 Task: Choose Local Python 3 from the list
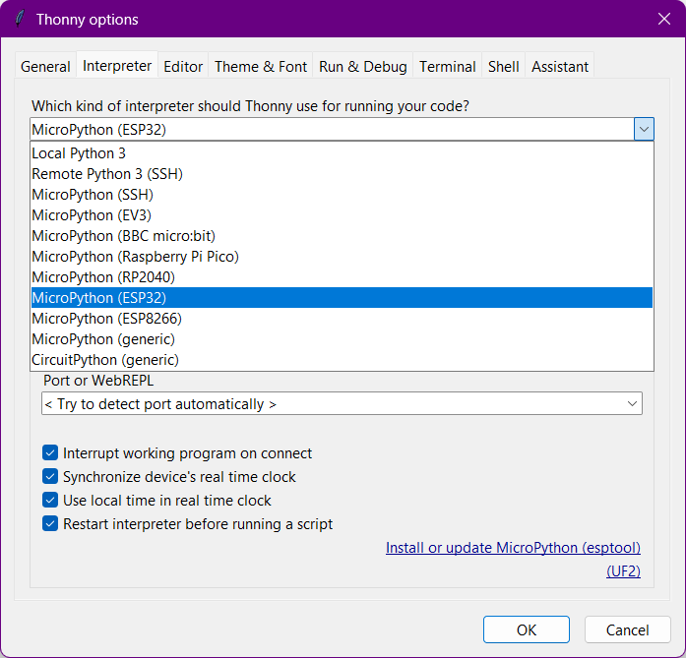click(342, 153)
